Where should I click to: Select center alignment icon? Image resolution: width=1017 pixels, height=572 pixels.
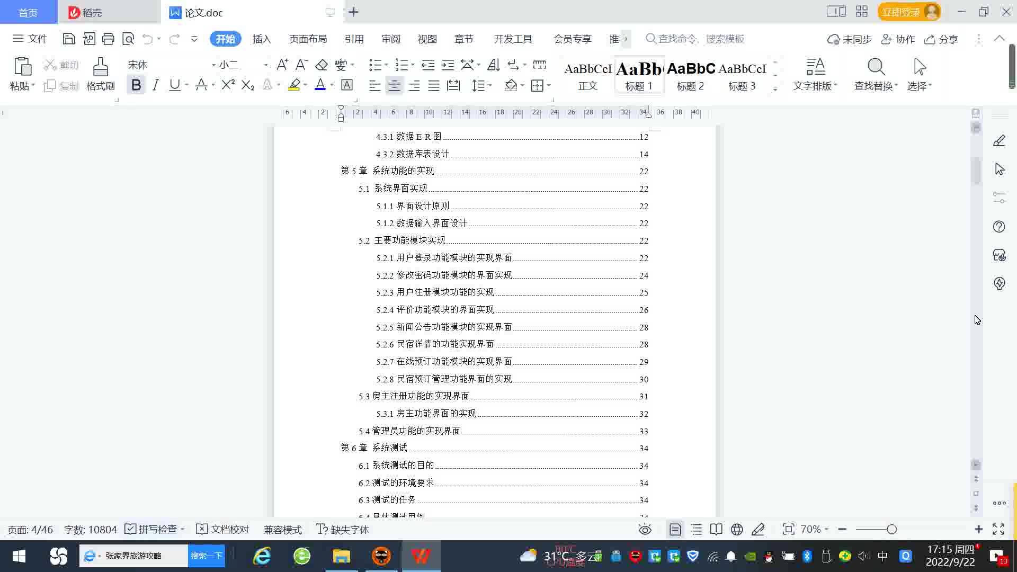(394, 86)
